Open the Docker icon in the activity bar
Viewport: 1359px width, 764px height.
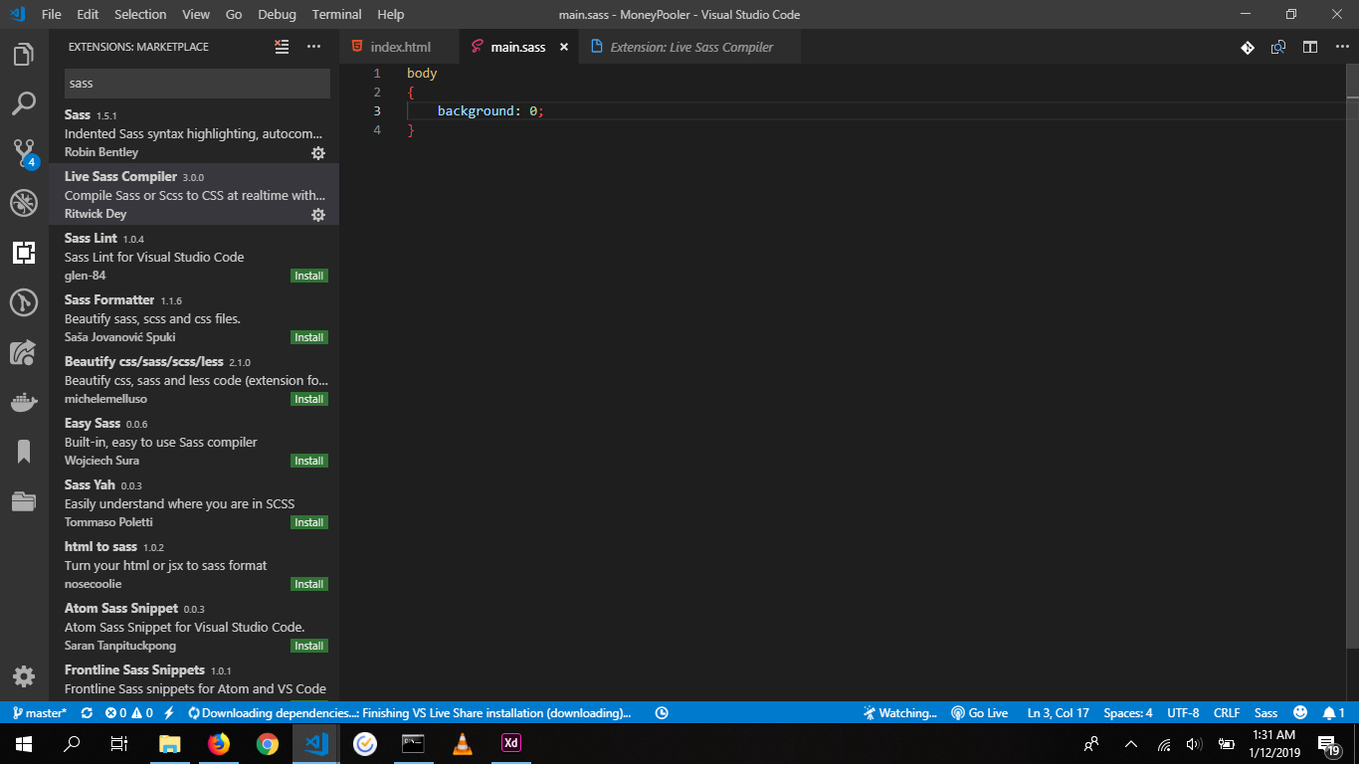tap(24, 402)
